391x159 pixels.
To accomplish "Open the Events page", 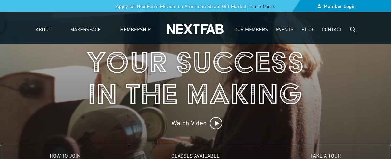I will pos(285,30).
